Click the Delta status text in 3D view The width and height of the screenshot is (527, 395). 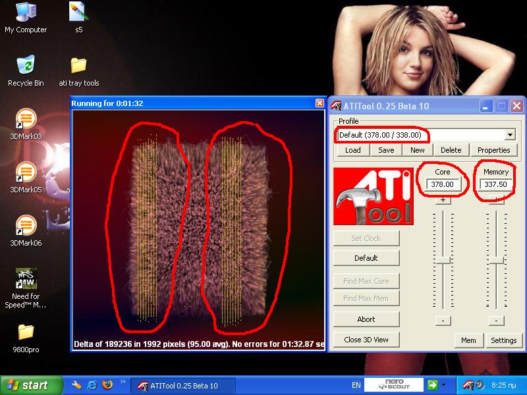coord(199,344)
